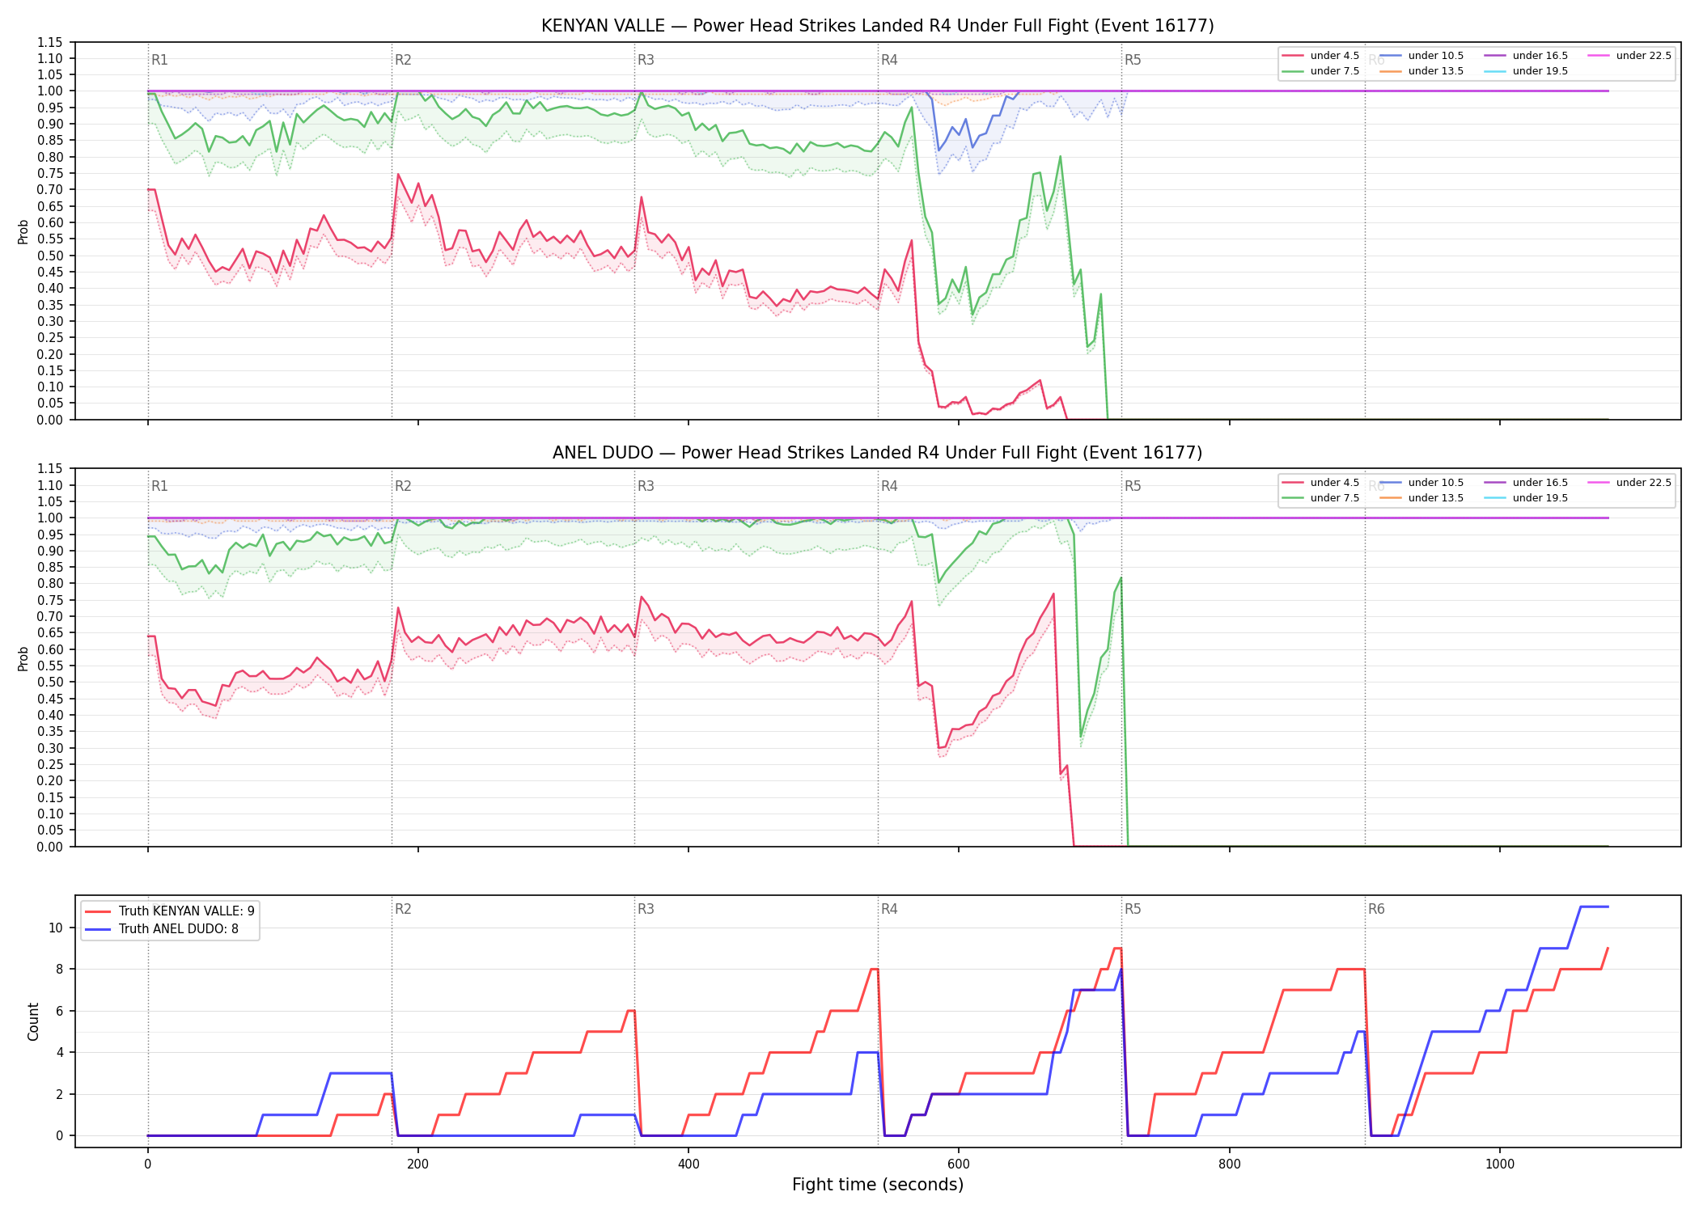The width and height of the screenshot is (1699, 1213).
Task: Pick 'under 22.5' legend entry in ANEL DUDO chart
Action: pyautogui.click(x=1629, y=483)
